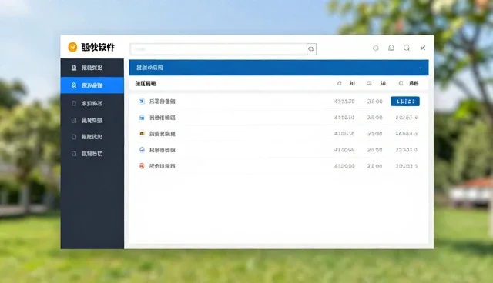This screenshot has width=493, height=283.
Task: Click the blue file icon in second list row
Action: click(142, 118)
